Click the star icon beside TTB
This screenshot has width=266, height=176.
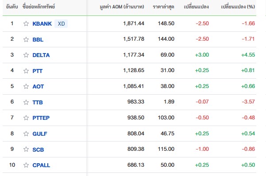point(26,102)
